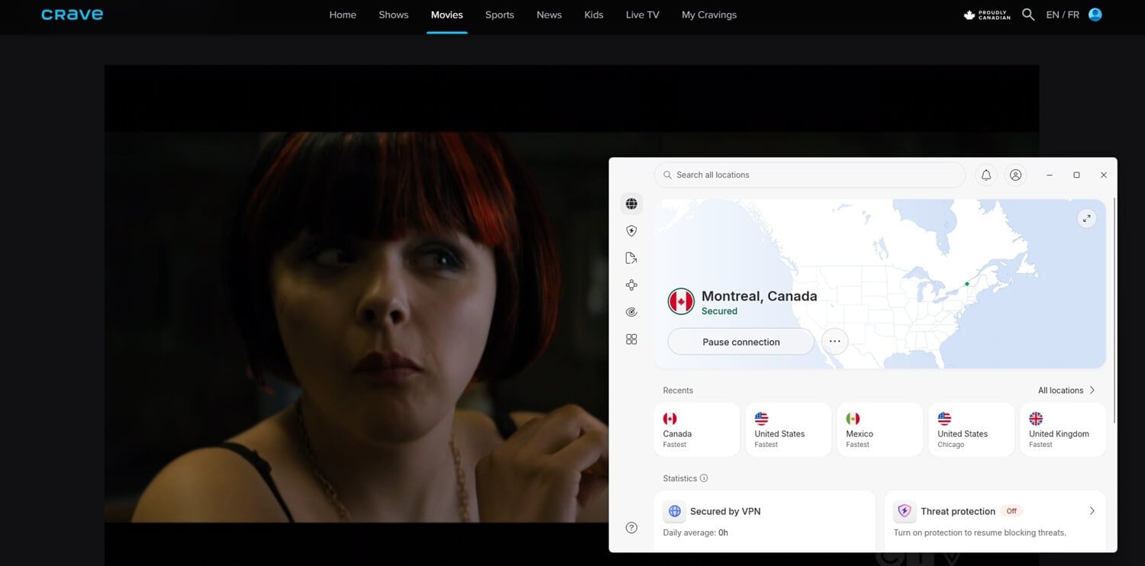
Task: Open VPN notifications bell
Action: click(986, 175)
